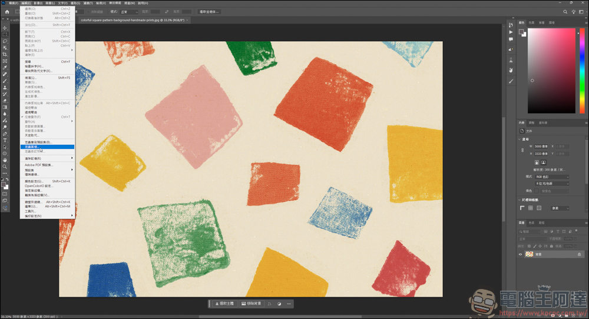Collapse the 畫布 section in properties panel
Screen dimensions: 589x319
pyautogui.click(x=520, y=139)
